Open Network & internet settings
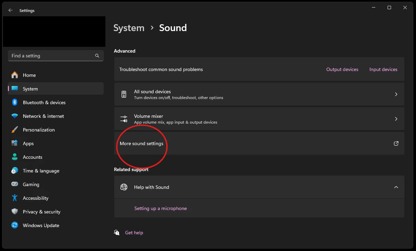 point(56,116)
